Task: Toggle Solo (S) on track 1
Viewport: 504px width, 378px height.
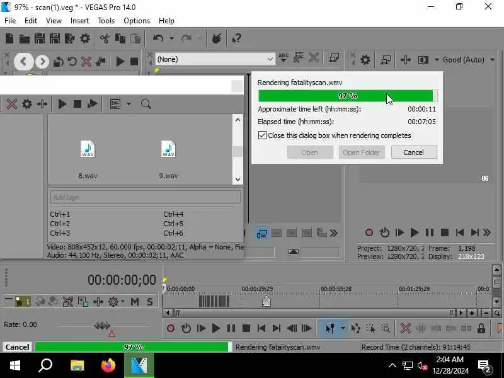Action: point(150,302)
